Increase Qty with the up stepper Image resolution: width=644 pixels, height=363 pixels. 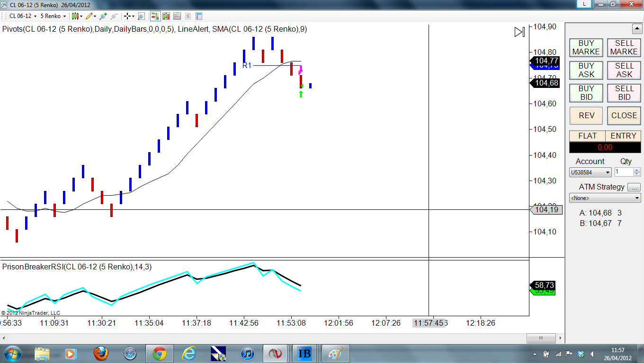(637, 170)
